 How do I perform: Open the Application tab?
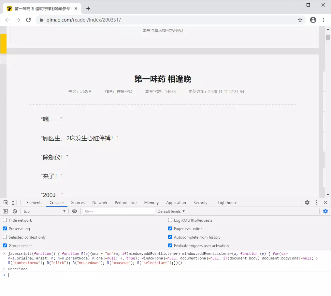[x=176, y=203]
